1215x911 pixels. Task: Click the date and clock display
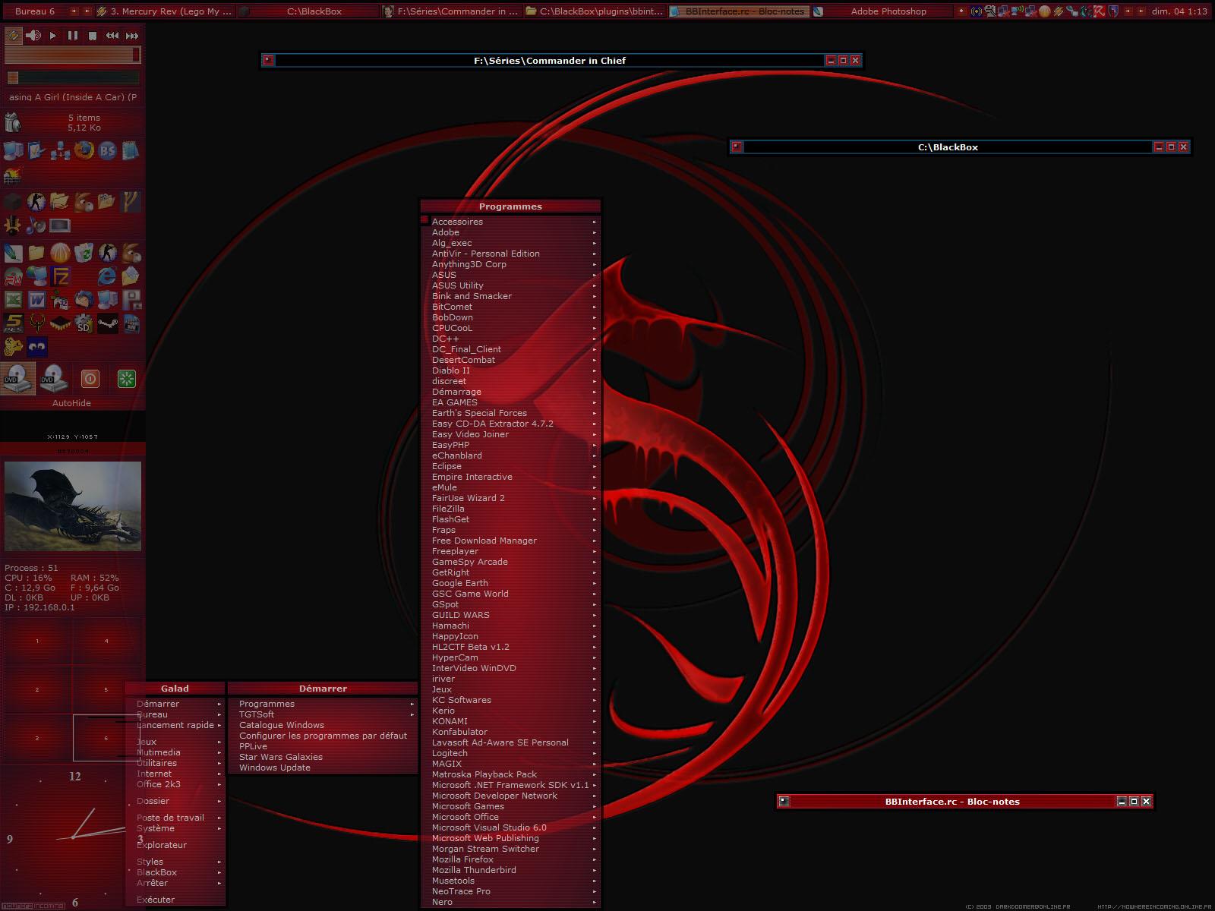(x=1179, y=11)
